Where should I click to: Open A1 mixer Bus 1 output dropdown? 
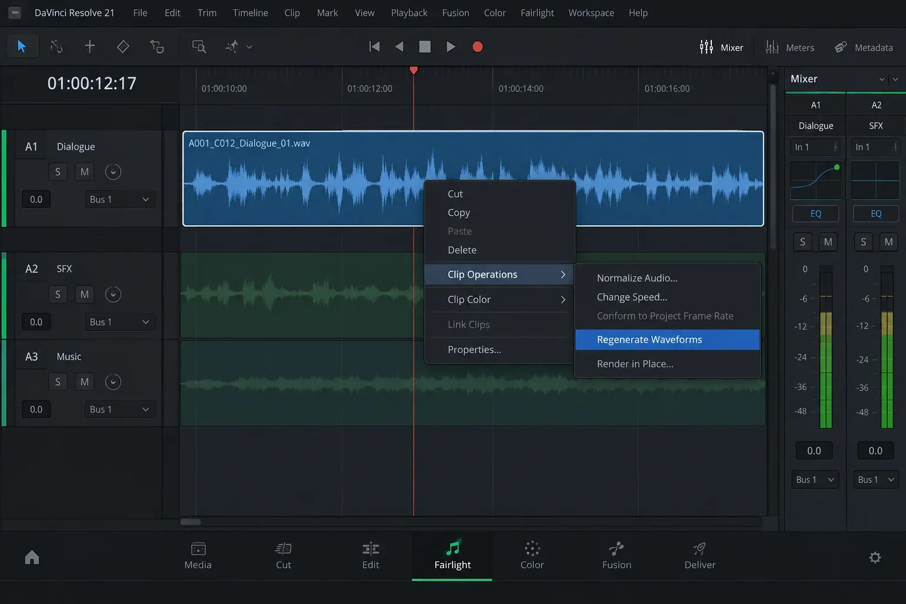pyautogui.click(x=815, y=480)
